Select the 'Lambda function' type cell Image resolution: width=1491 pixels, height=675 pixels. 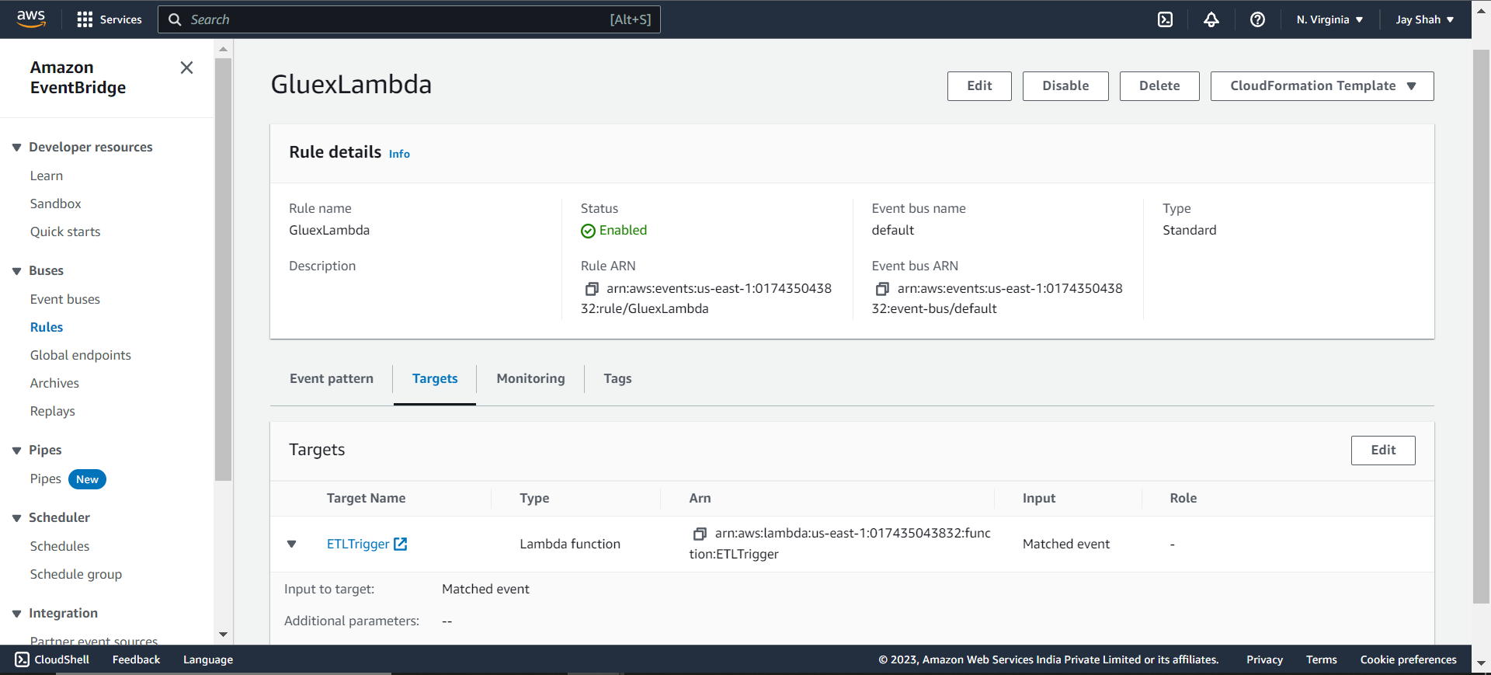coord(570,544)
